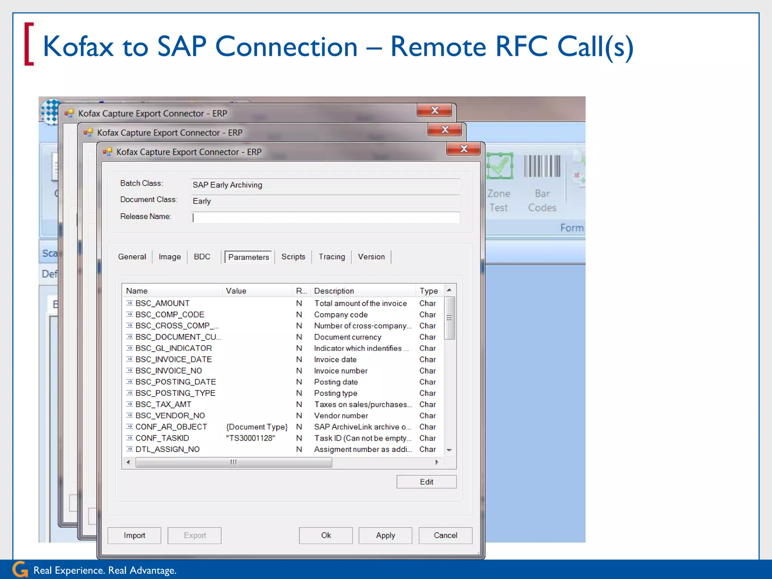Click the vertical scrollbar down arrow
The width and height of the screenshot is (772, 579).
click(x=449, y=450)
